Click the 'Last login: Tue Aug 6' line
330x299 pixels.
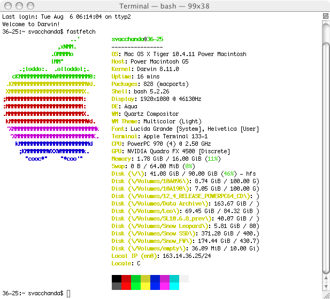[66, 17]
